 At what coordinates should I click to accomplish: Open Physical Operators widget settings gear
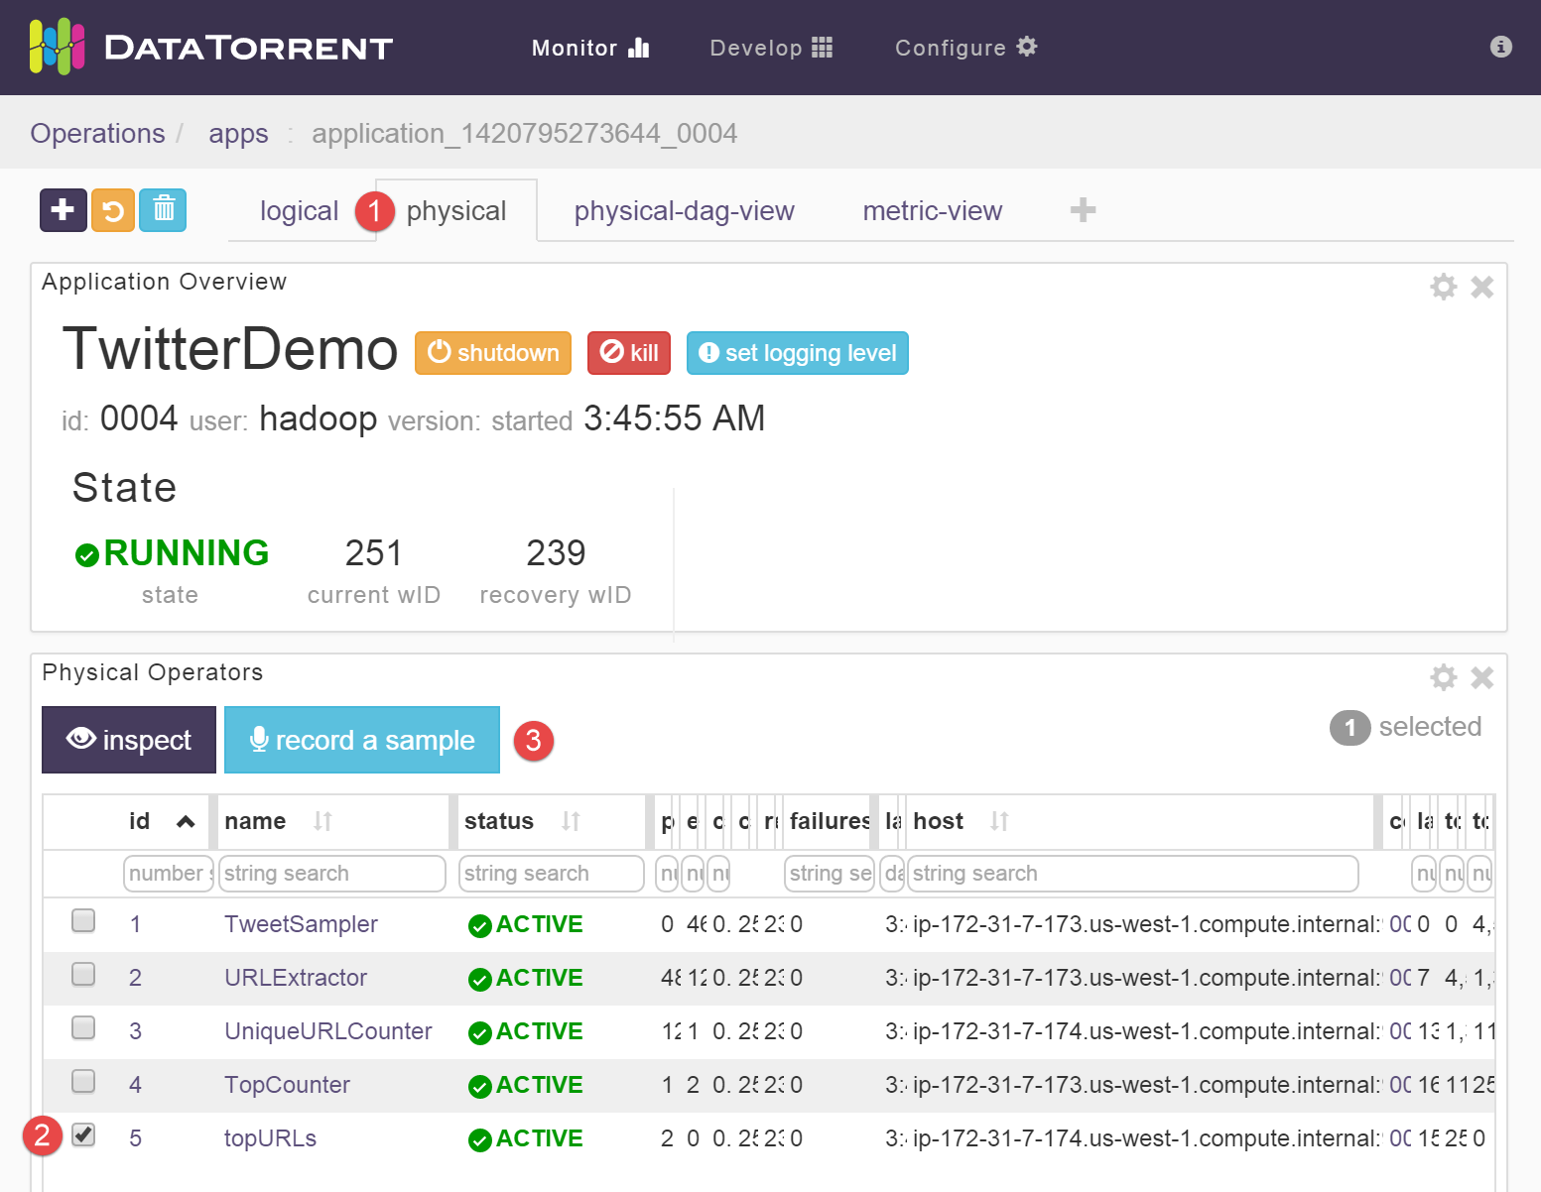pos(1443,677)
